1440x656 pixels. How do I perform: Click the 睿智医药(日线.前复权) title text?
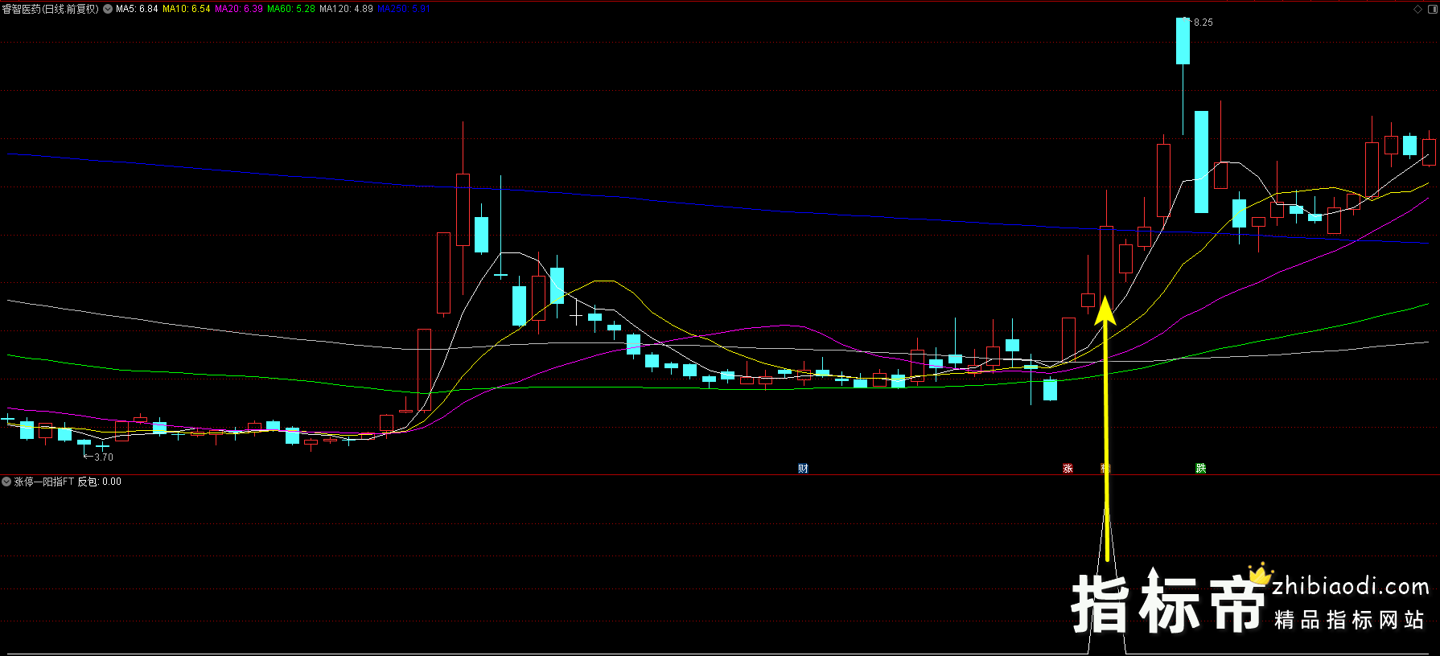click(51, 9)
